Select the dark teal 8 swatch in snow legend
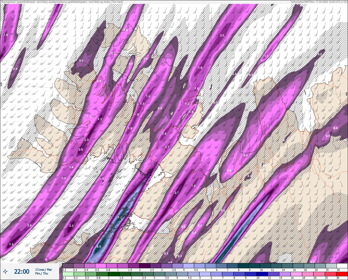The image size is (348, 280). [243, 266]
